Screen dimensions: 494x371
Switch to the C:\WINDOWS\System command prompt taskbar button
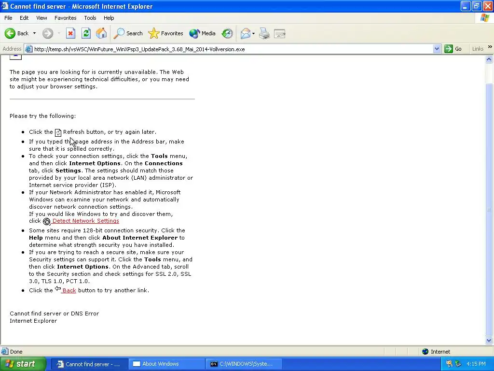tap(244, 364)
